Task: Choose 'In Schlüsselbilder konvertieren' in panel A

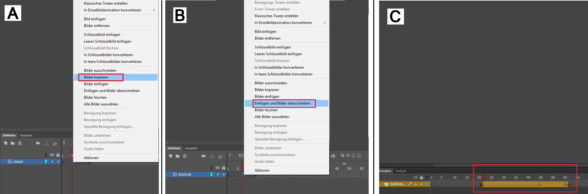Action: point(116,55)
